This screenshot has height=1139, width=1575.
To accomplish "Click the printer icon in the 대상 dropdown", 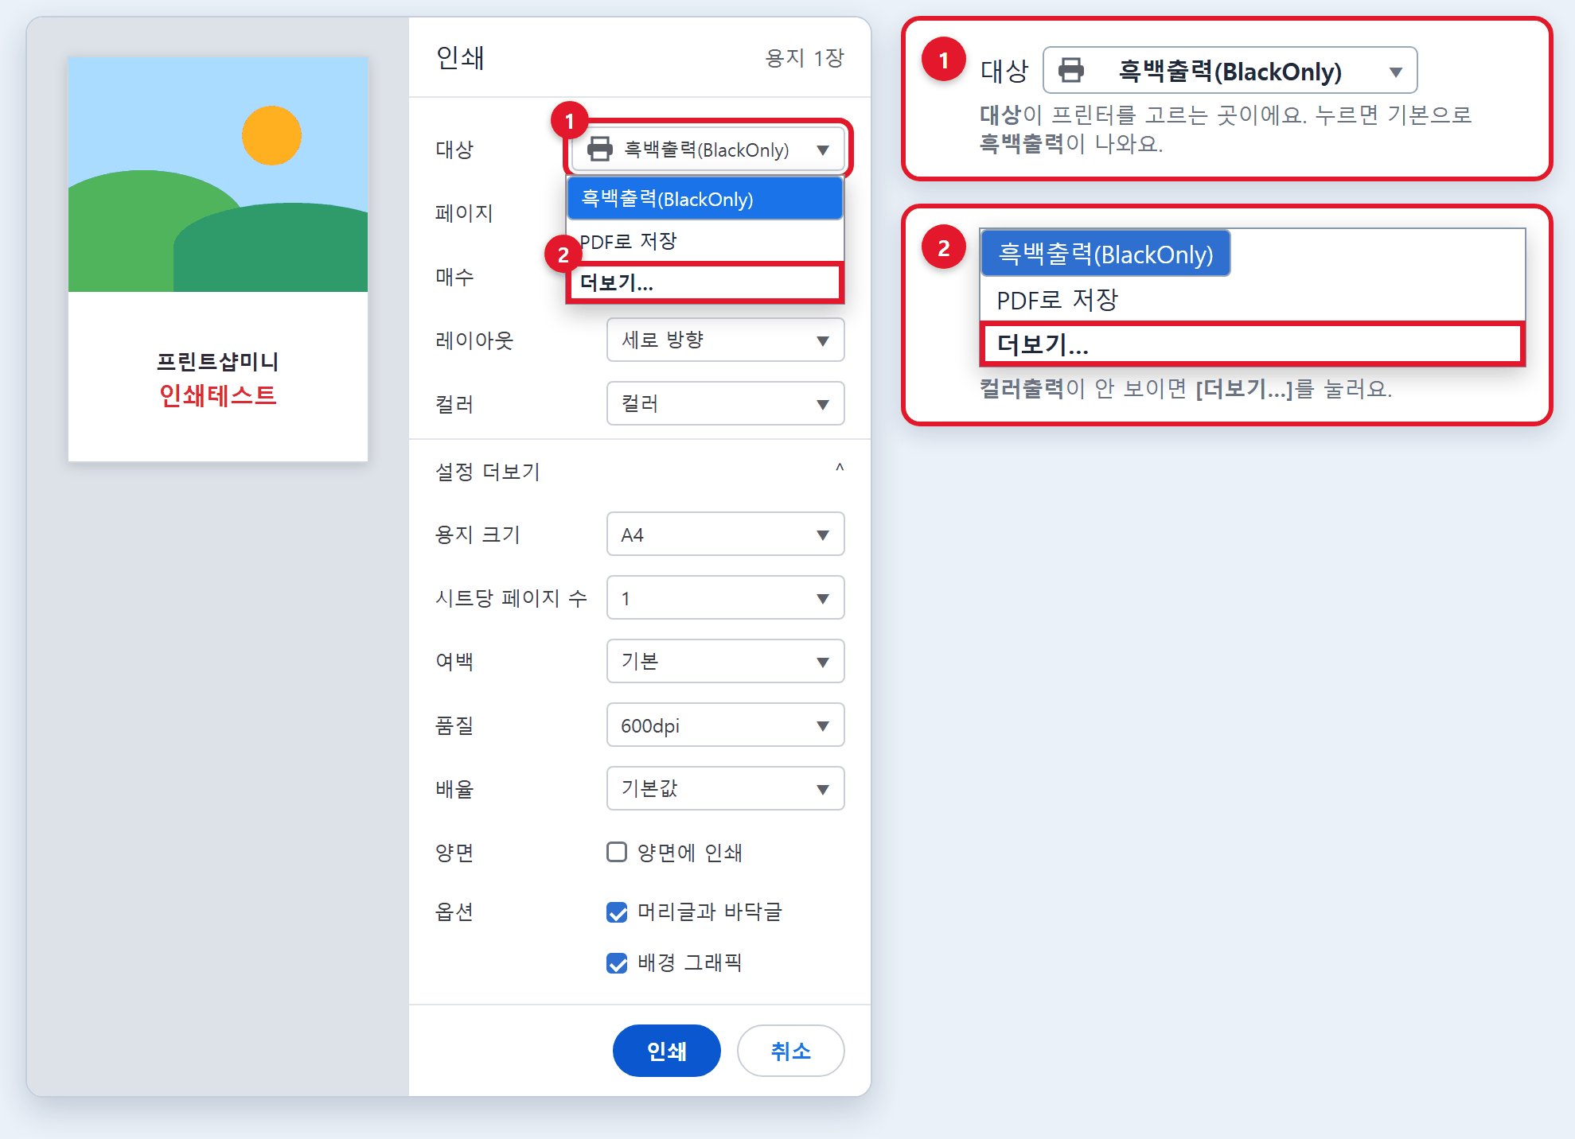I will (599, 150).
